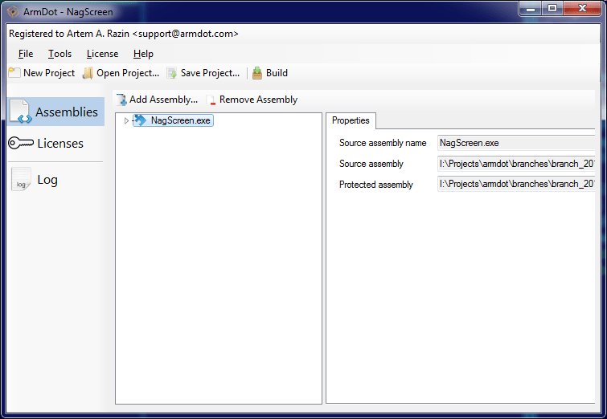Image resolution: width=607 pixels, height=419 pixels.
Task: Click the Open Project folder icon
Action: (88, 73)
